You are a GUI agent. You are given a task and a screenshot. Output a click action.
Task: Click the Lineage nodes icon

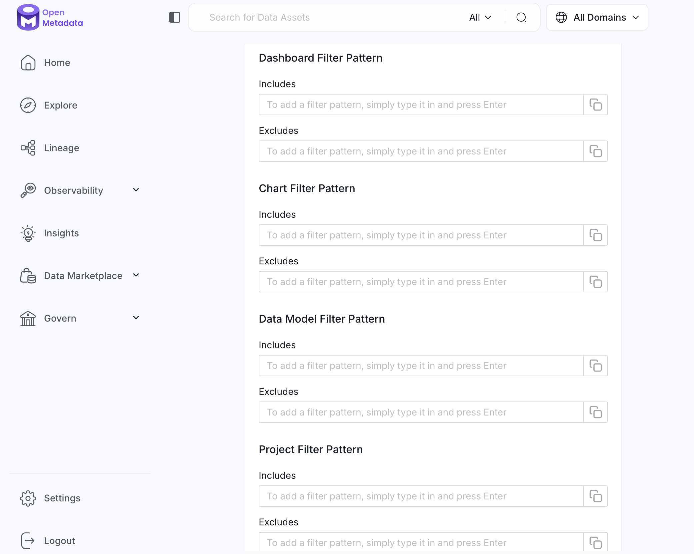point(28,148)
